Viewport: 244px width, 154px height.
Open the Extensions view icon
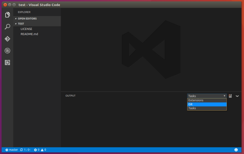click(7, 63)
